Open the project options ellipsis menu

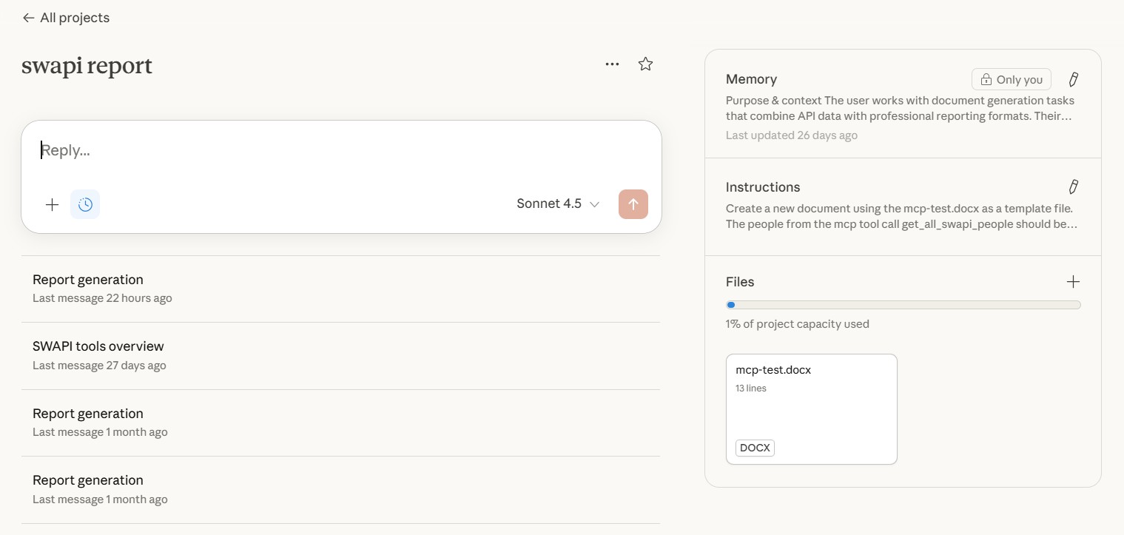click(x=612, y=64)
